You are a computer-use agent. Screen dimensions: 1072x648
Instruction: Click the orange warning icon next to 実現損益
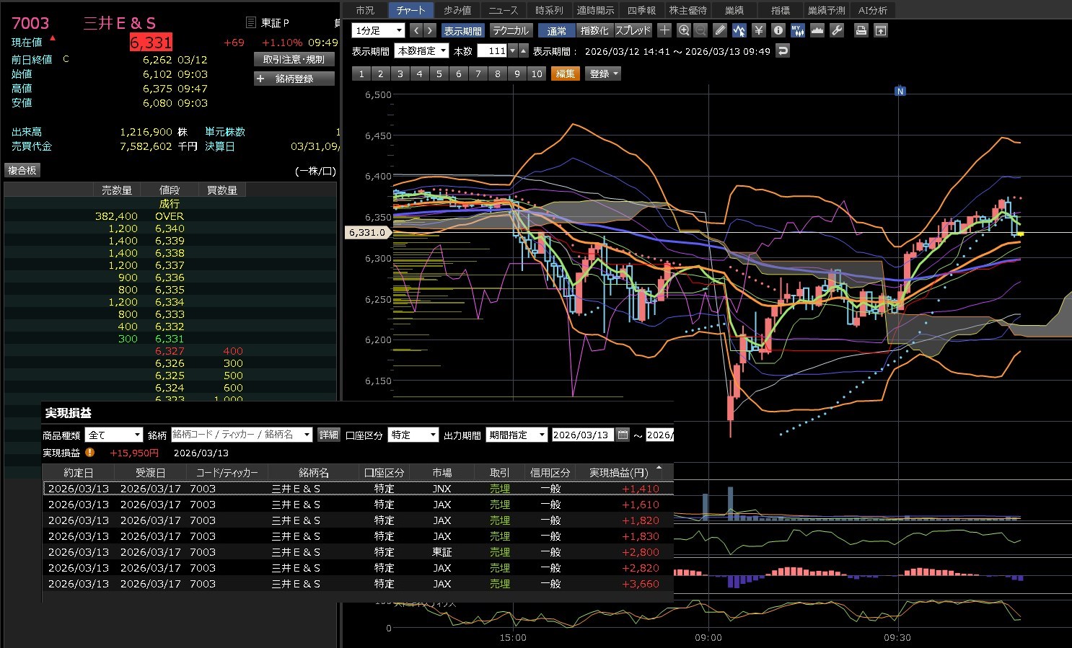pyautogui.click(x=90, y=453)
